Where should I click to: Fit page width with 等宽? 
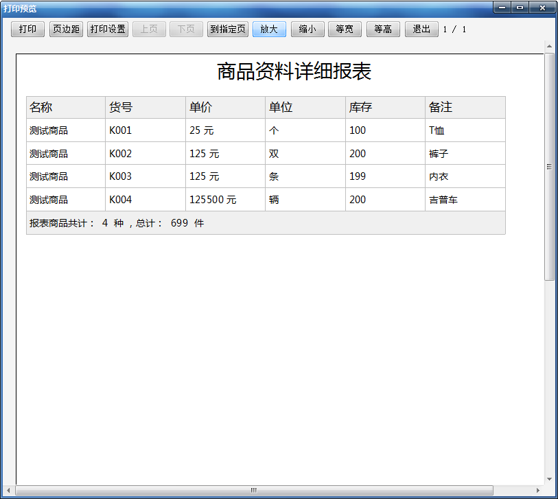coord(345,30)
